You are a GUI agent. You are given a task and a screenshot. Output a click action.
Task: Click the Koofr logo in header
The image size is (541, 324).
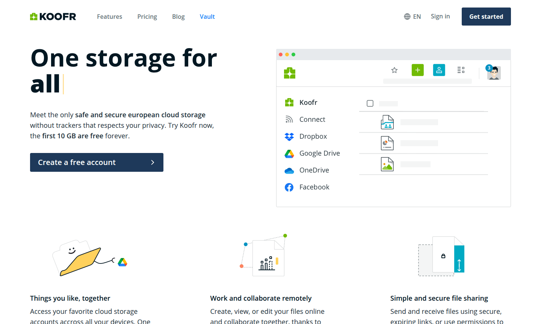click(x=53, y=17)
